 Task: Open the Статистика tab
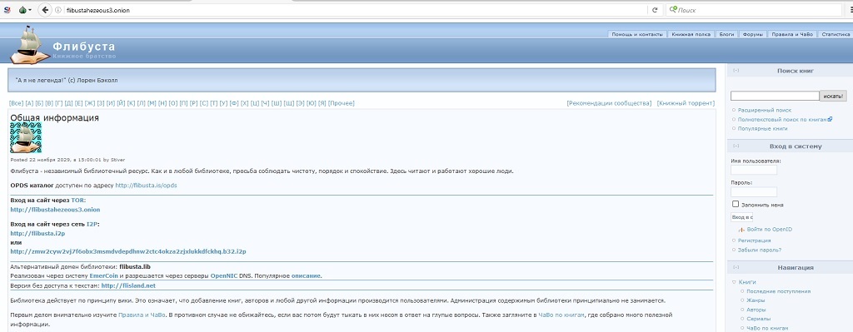(836, 34)
